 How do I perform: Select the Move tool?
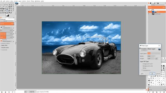click(x=9, y=7)
